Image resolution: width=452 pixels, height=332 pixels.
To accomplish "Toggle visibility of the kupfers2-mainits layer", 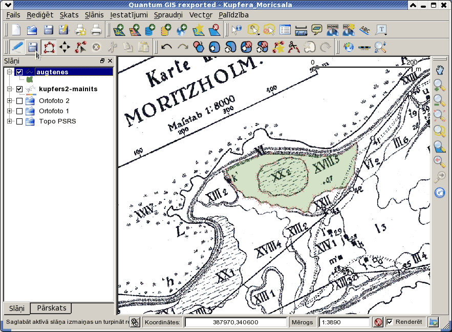I will click(x=19, y=89).
